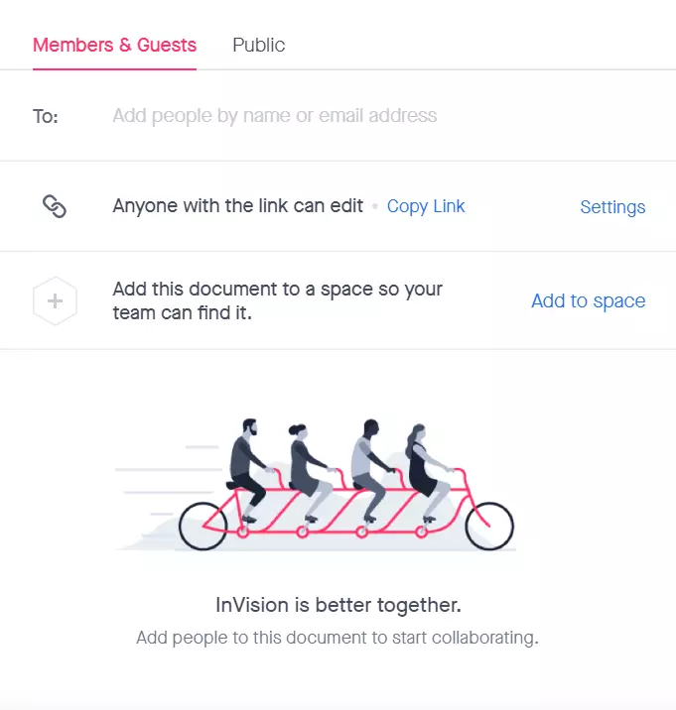Click the front wheel of the tandem bike
The width and height of the screenshot is (676, 710).
point(489,527)
